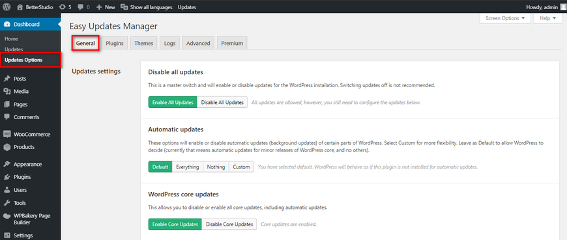
Task: Click the Users person icon
Action: [x=7, y=190]
